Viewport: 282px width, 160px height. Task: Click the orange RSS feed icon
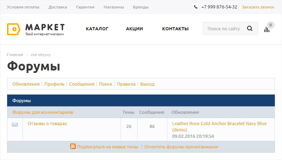click(73, 147)
